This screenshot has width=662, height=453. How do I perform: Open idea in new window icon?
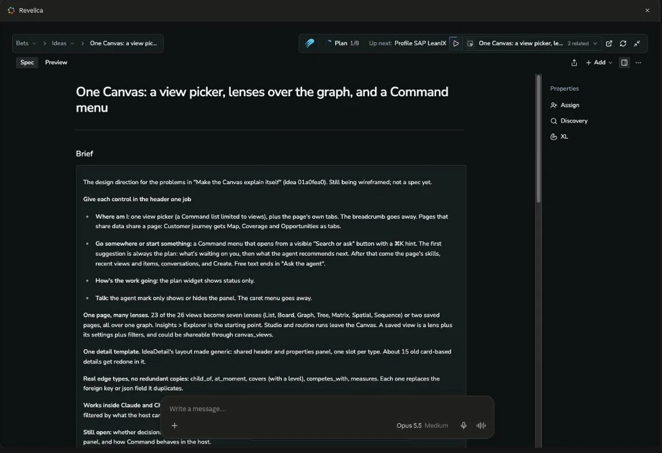[x=609, y=43]
